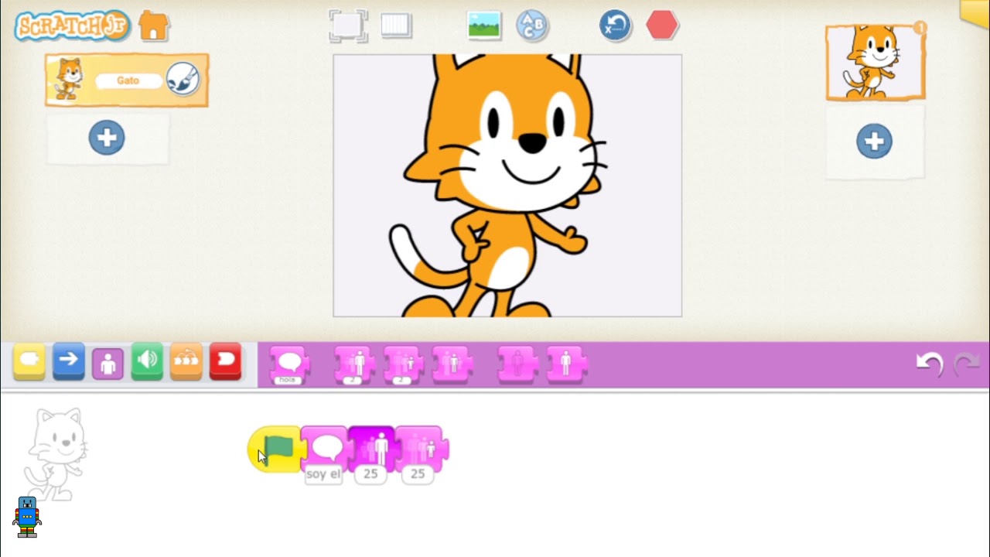Pick the Reset Size block in palette

452,364
